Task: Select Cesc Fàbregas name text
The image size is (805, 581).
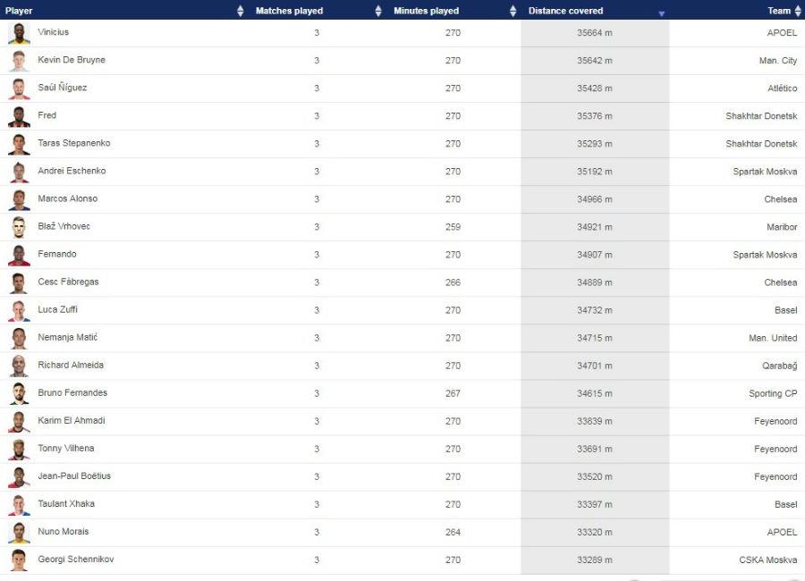Action: (x=68, y=282)
